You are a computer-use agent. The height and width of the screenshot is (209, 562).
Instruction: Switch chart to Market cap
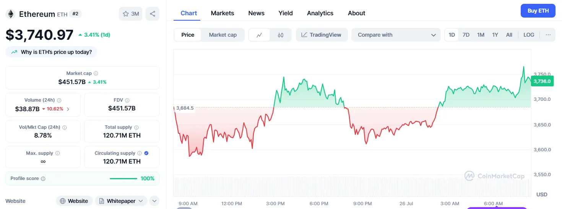223,35
